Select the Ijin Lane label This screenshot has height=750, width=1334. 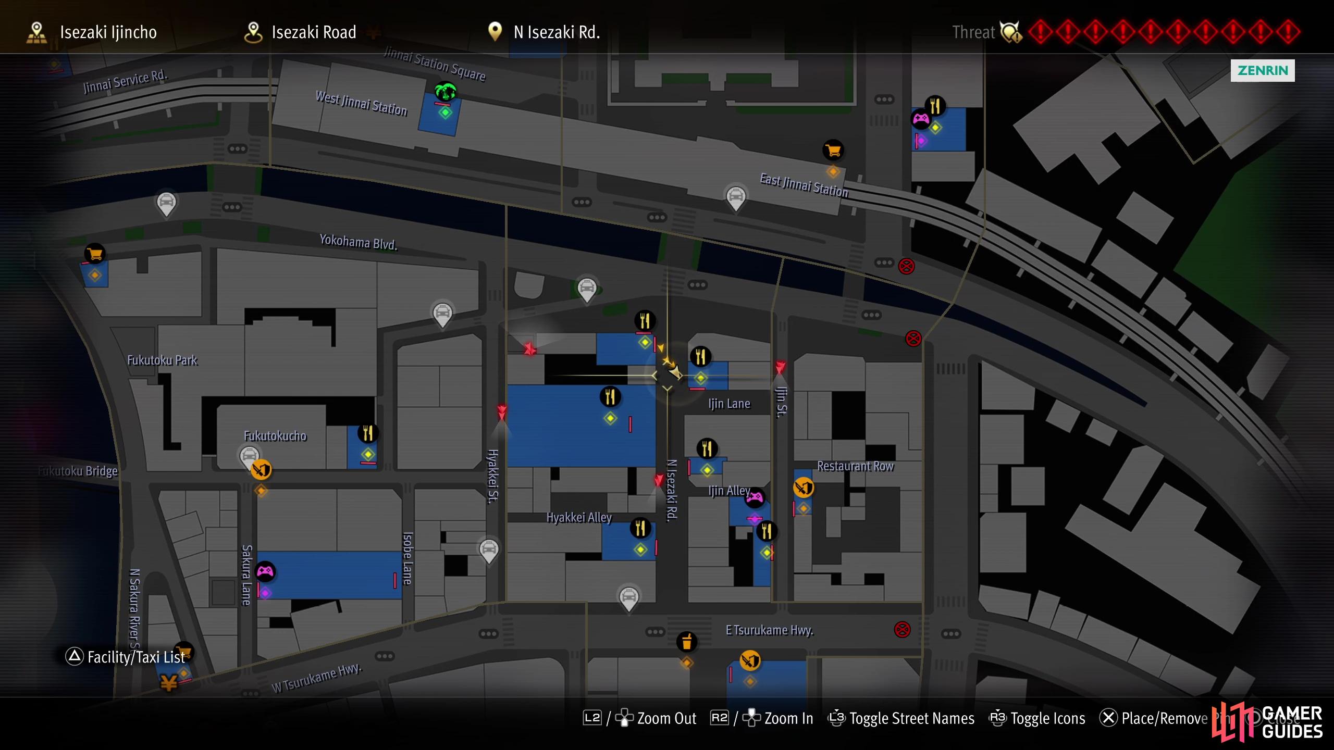729,404
